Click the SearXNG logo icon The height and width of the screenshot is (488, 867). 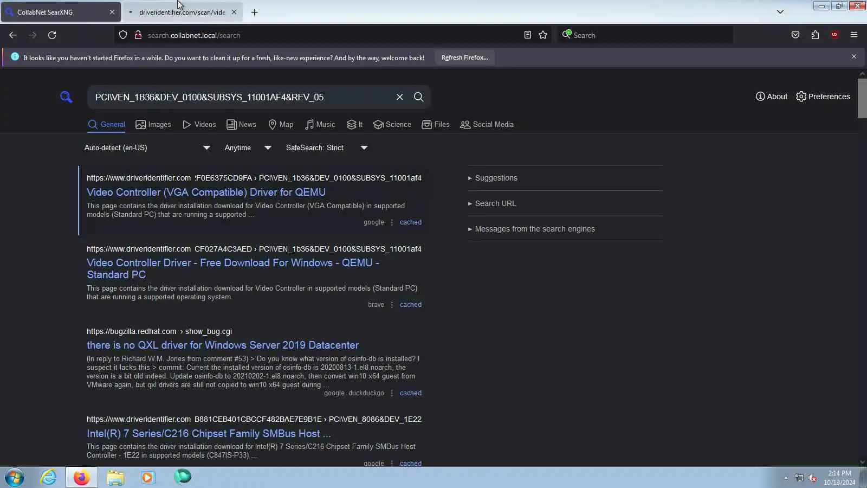(66, 97)
